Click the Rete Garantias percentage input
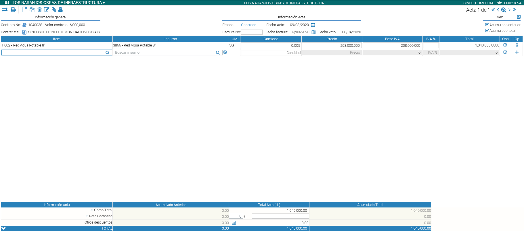Image resolution: width=524 pixels, height=231 pixels. pyautogui.click(x=236, y=216)
